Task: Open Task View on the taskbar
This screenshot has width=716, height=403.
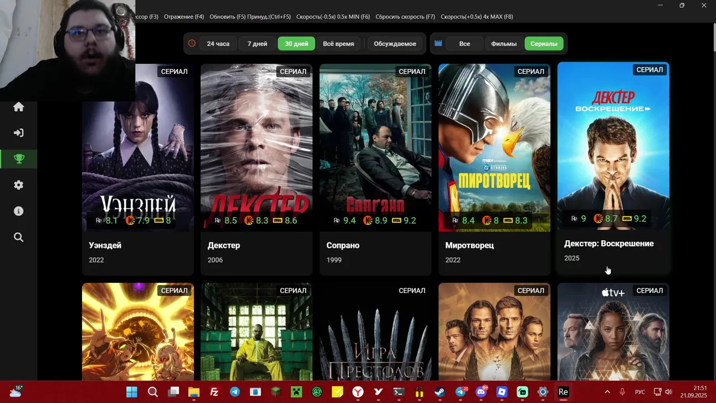Action: pyautogui.click(x=173, y=392)
